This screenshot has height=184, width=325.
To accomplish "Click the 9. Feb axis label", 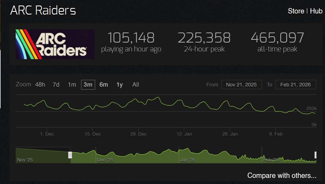I will click(x=276, y=134).
